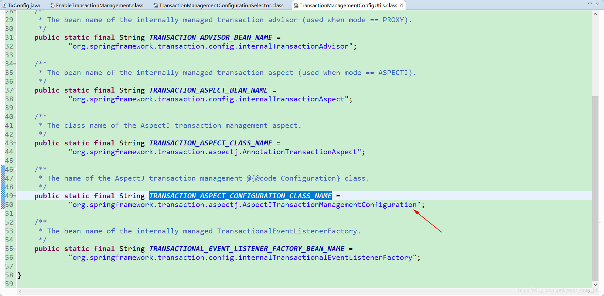Click the Java file icon on TxConfig.java tab
604x296 pixels.
coord(4,5)
